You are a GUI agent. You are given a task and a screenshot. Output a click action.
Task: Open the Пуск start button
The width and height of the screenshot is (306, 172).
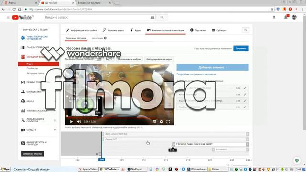[5, 169]
